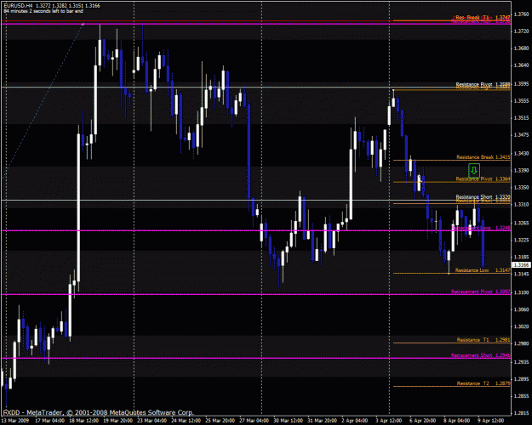532x425 pixels.
Task: Click the green down-arrow sell signal icon
Action: click(x=474, y=171)
